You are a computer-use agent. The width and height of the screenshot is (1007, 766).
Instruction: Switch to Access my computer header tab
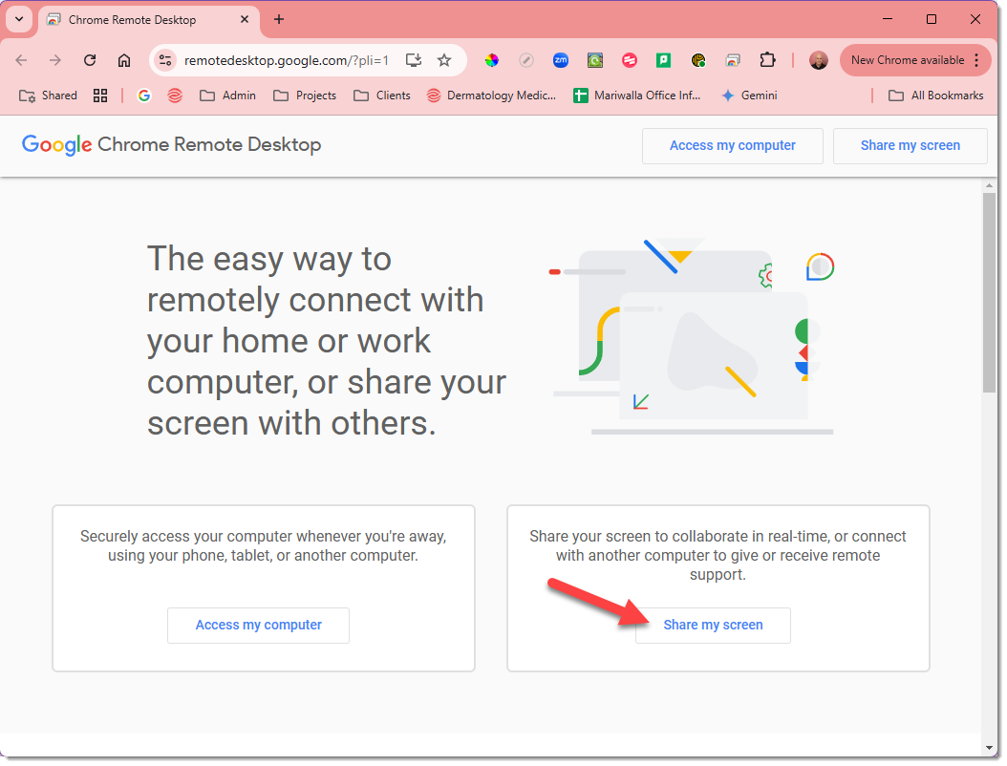coord(732,146)
